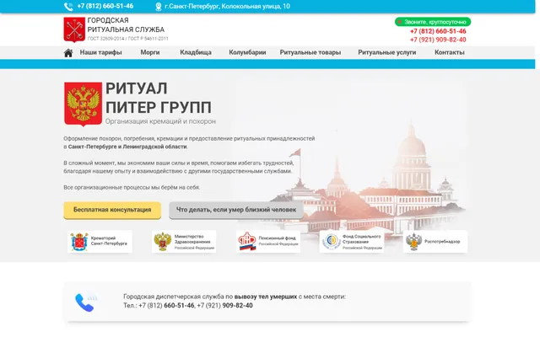Click the map pin icon beside the address
540x337 pixels.
click(159, 7)
